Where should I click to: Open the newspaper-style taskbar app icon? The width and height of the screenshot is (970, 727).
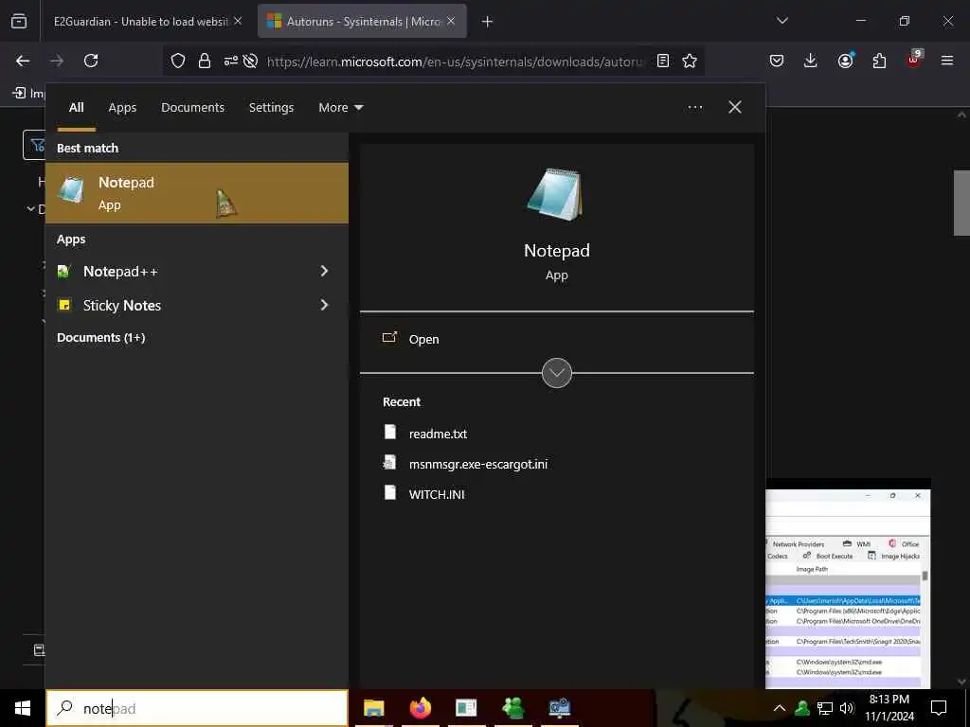tap(466, 708)
